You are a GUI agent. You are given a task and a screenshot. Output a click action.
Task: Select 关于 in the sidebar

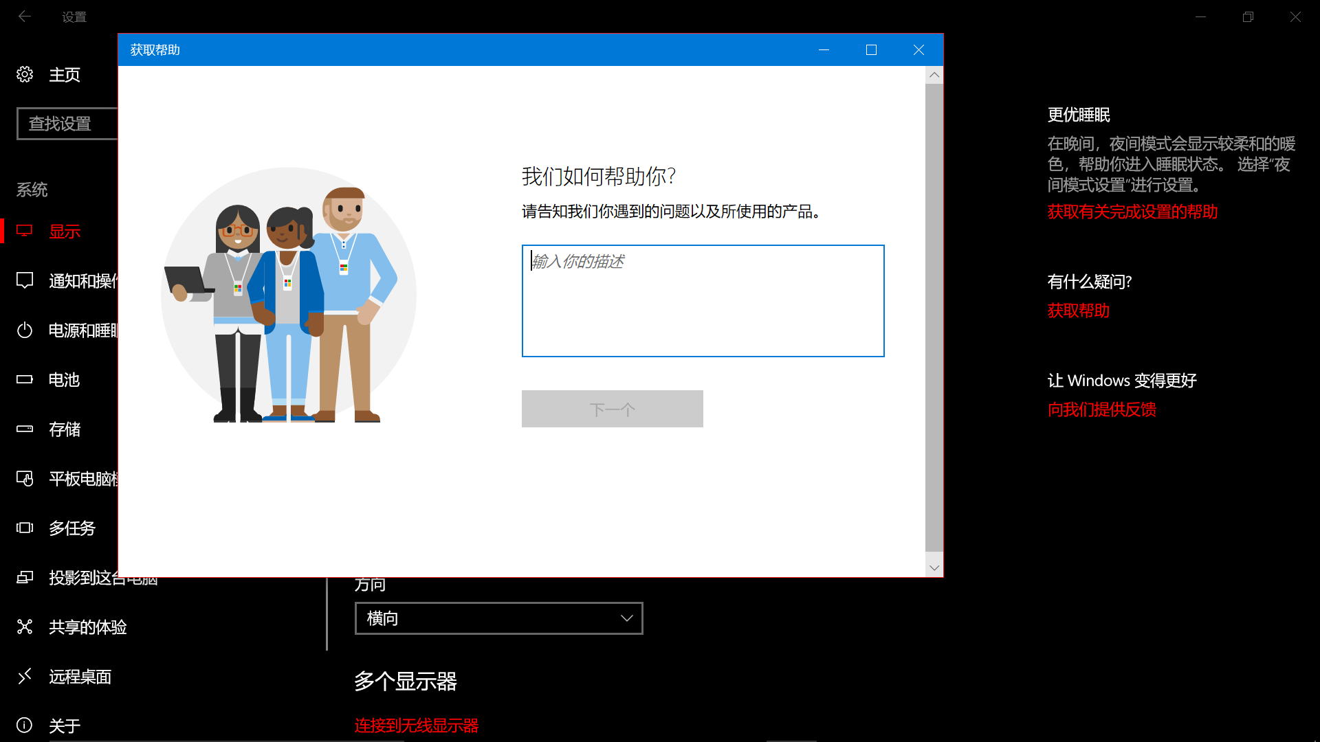(x=65, y=726)
